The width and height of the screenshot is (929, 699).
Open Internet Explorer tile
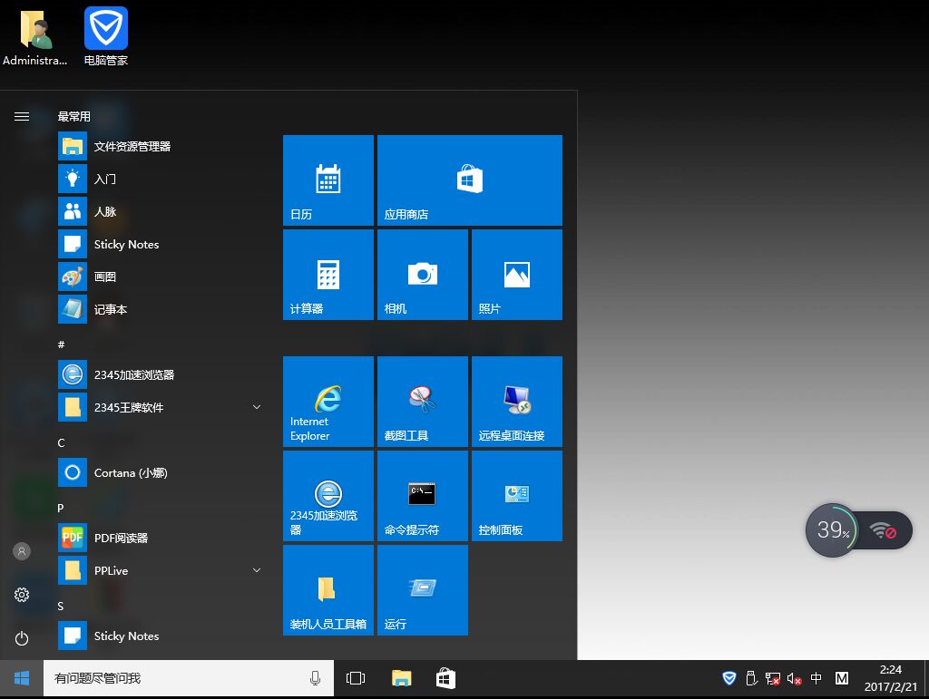pyautogui.click(x=328, y=402)
